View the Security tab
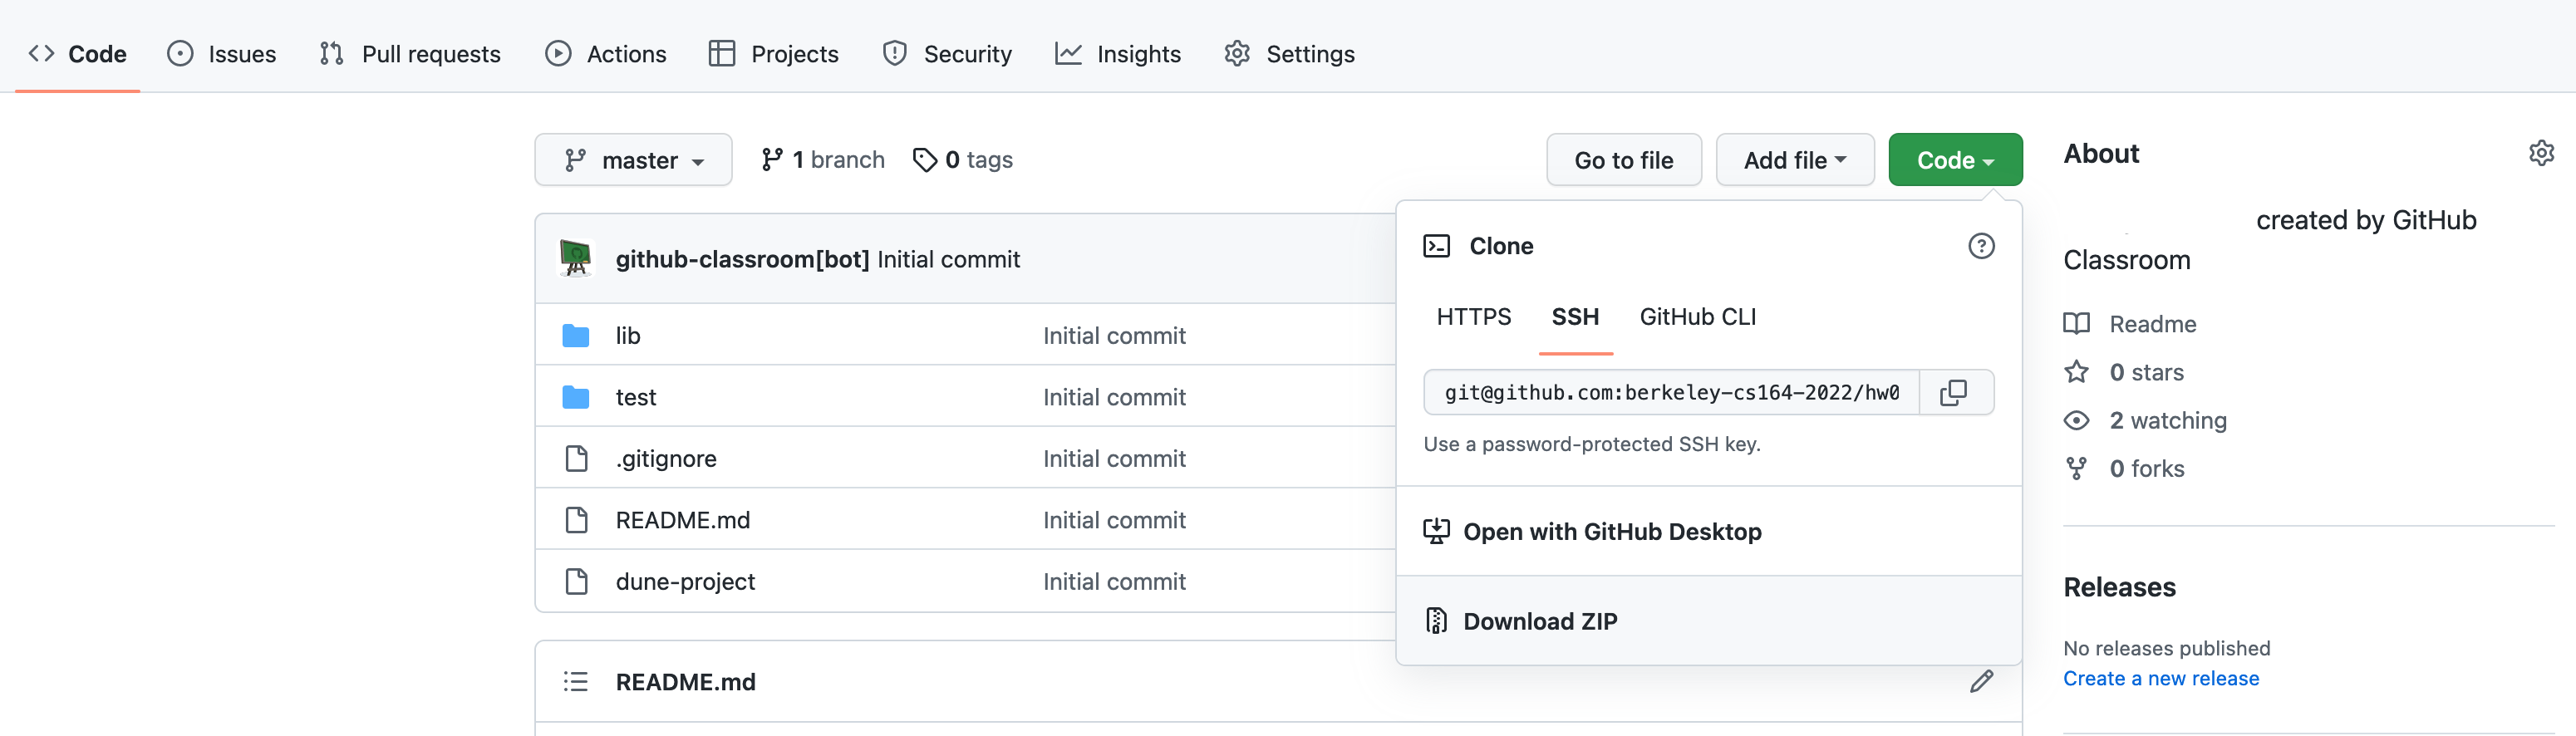This screenshot has width=2576, height=736. click(x=947, y=54)
